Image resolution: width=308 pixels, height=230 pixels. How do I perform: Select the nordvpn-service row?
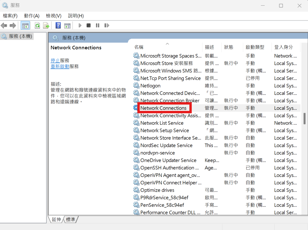click(158, 153)
